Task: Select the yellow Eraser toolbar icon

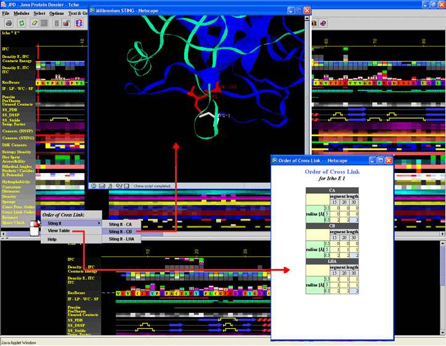Action: pyautogui.click(x=34, y=23)
